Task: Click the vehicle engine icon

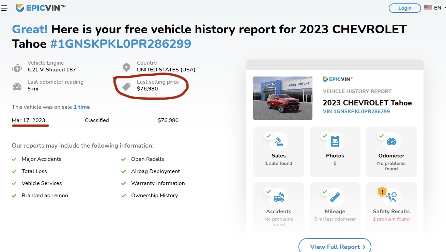Action: tap(17, 68)
